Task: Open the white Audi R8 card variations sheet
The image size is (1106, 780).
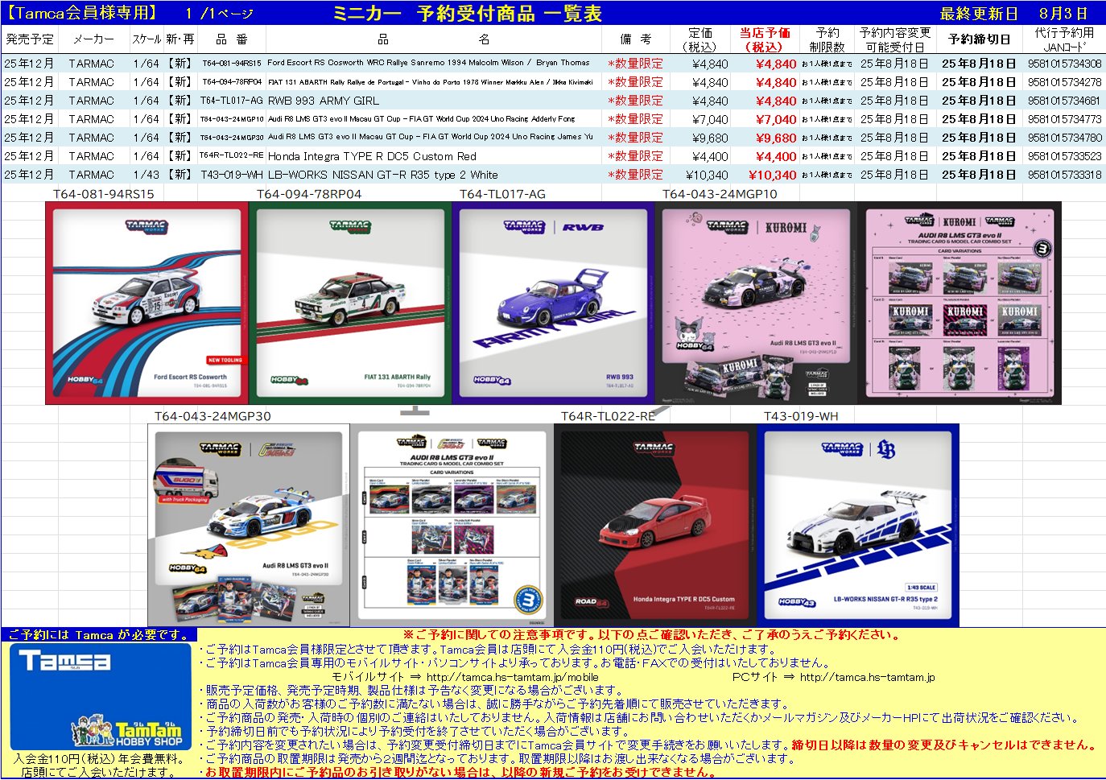Action: 452,525
